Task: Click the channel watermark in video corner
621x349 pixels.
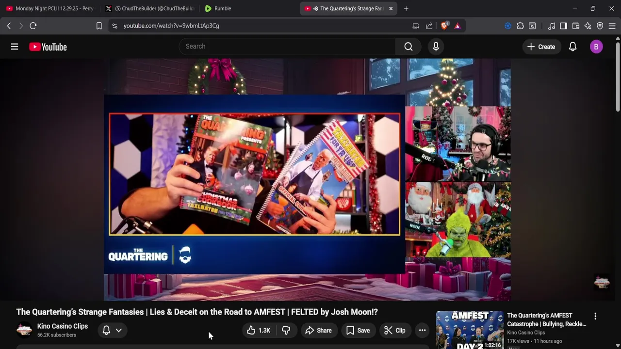Action: coord(602,282)
